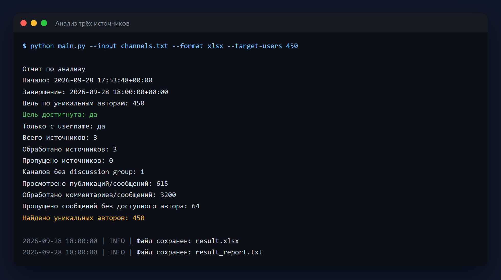Click the line 'Всего источников: 3'
Screen dimensions: 501x280
[60, 138]
